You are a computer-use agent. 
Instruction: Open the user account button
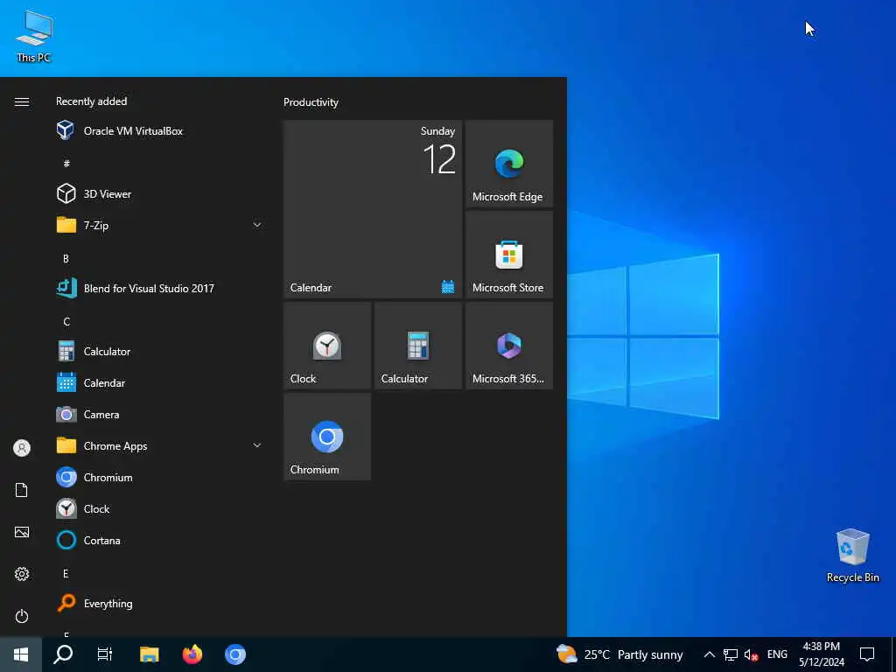coord(22,448)
